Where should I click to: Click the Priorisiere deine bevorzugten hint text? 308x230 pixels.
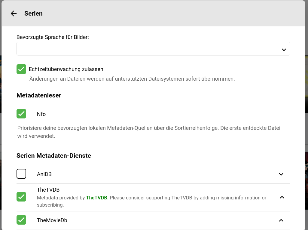pyautogui.click(x=149, y=132)
